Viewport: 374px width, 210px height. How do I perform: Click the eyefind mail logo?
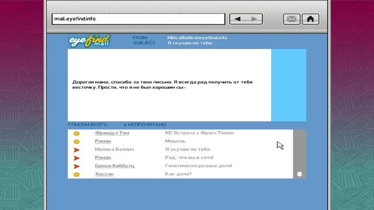pos(89,41)
